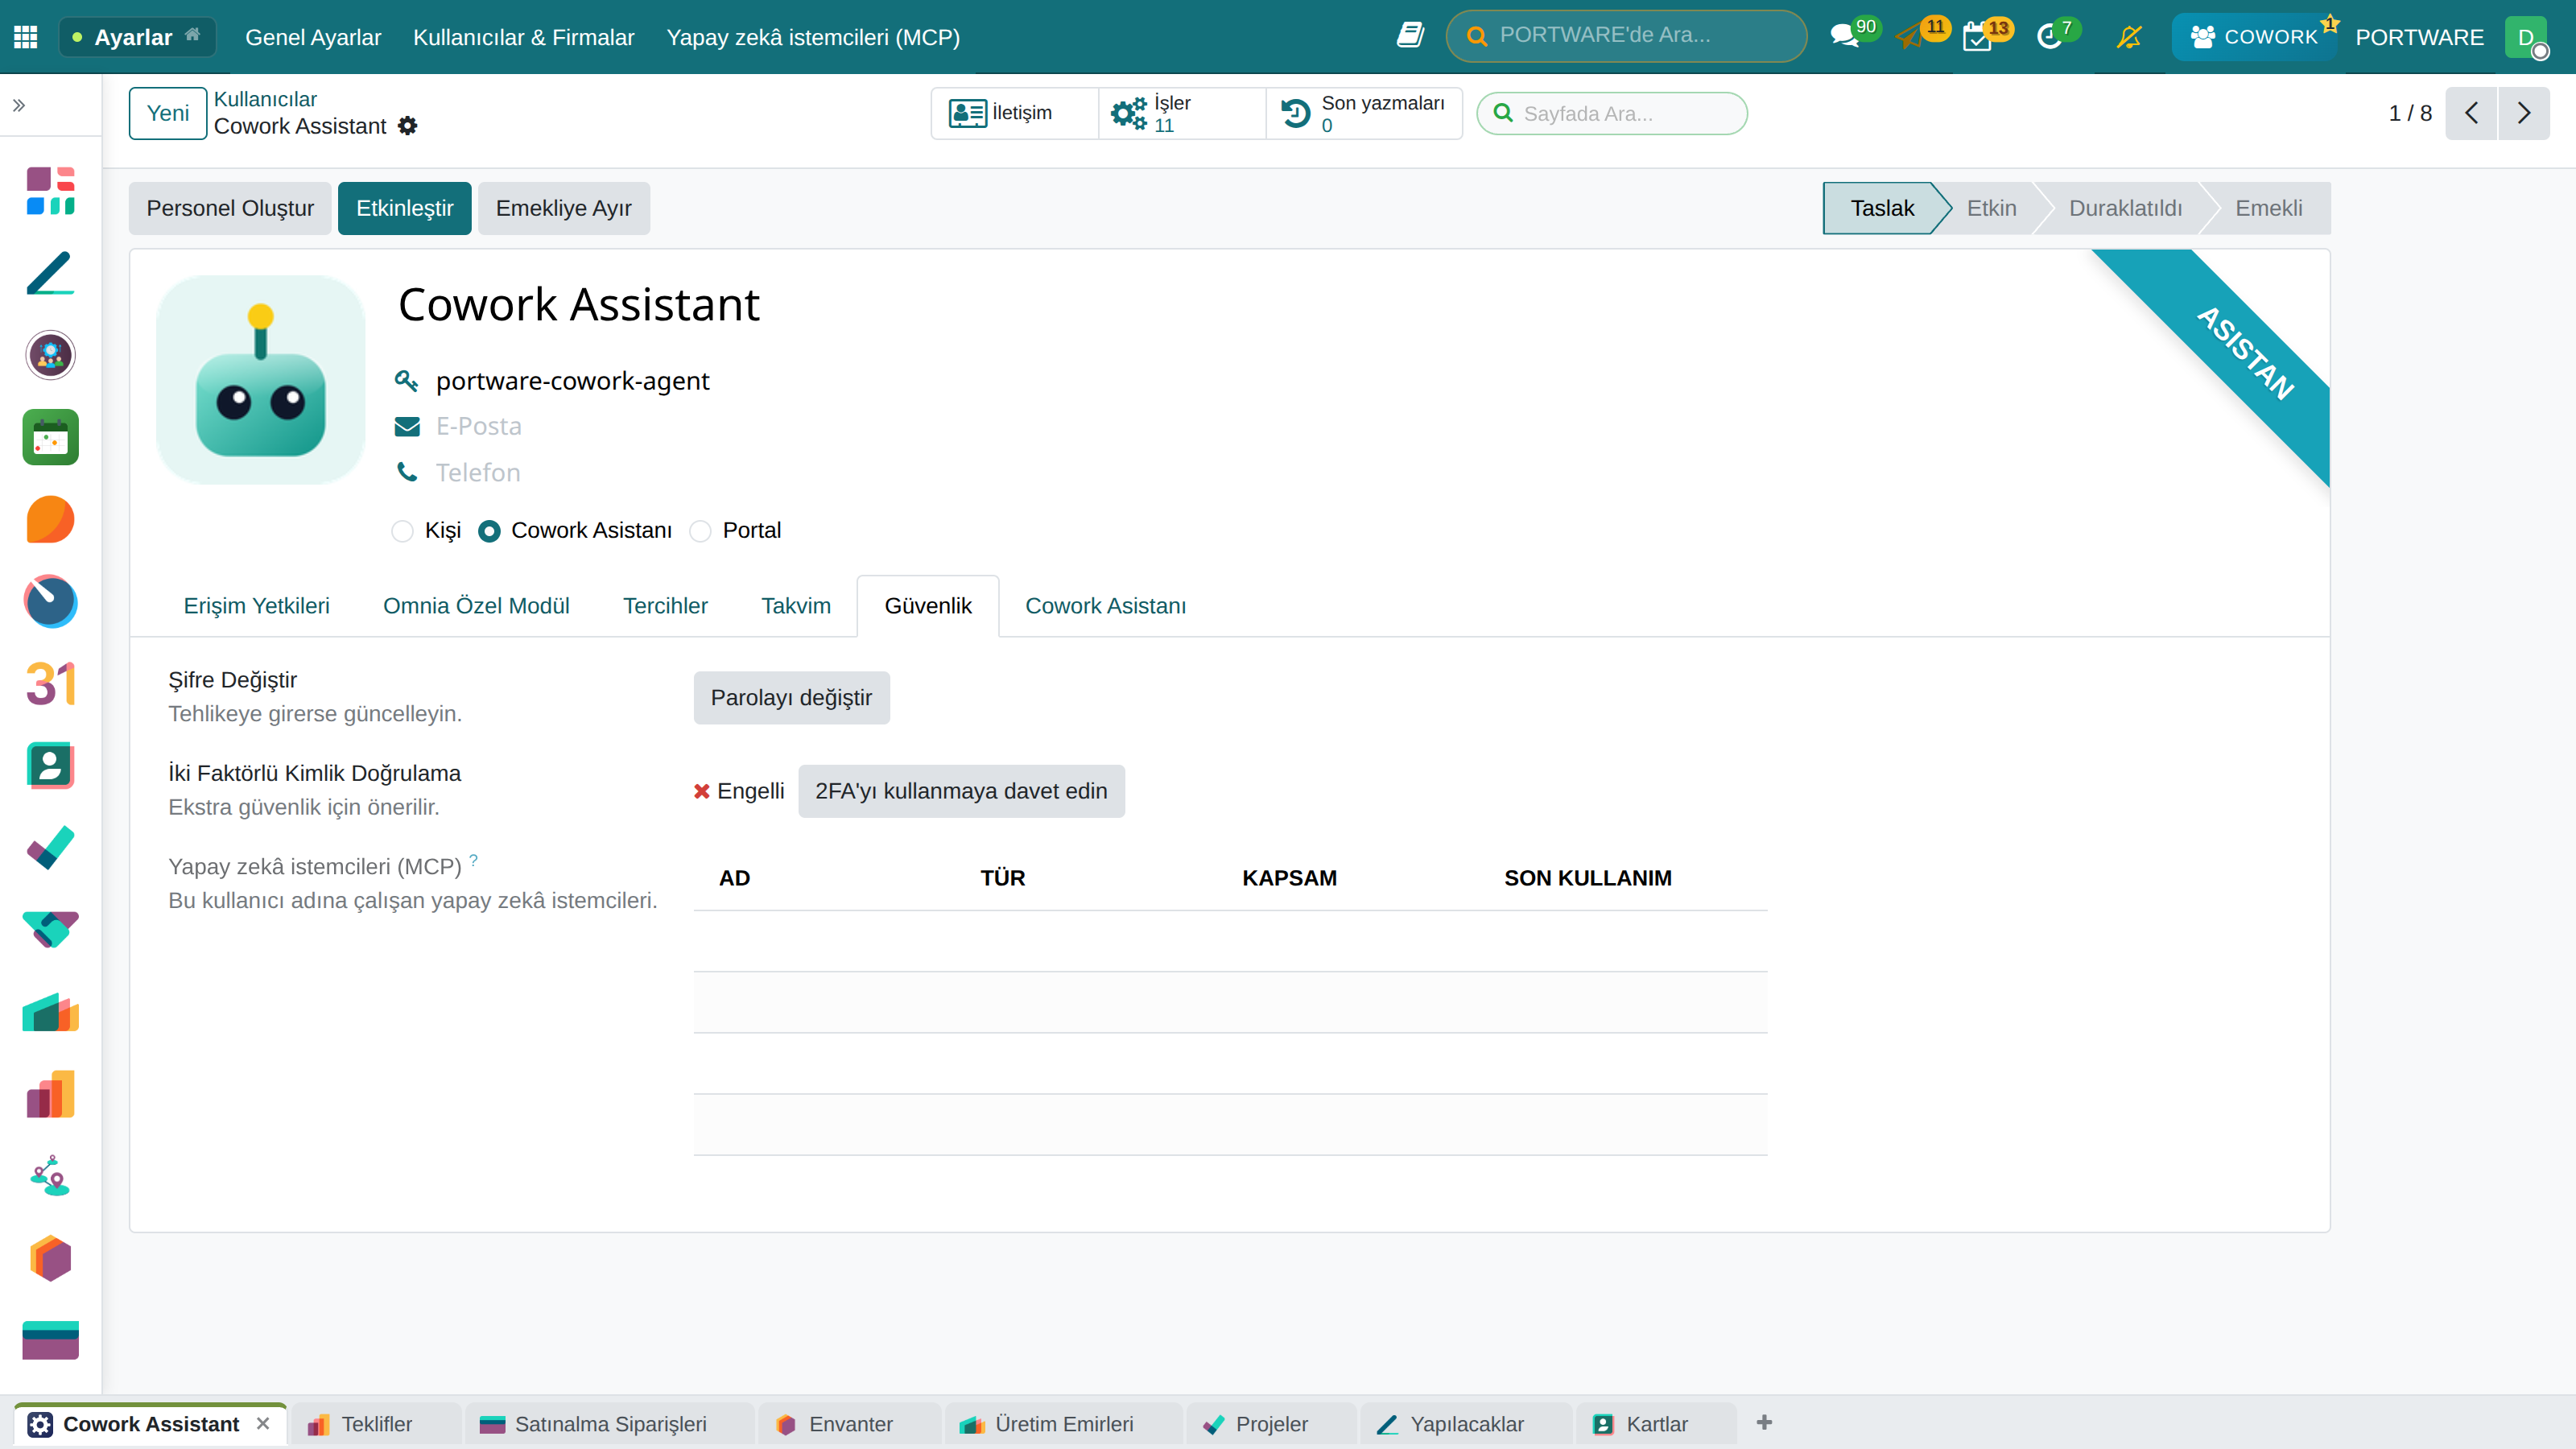Click the gear icon next to Cowork Assistant breadcrumb
This screenshot has height=1449, width=2576.
(408, 126)
